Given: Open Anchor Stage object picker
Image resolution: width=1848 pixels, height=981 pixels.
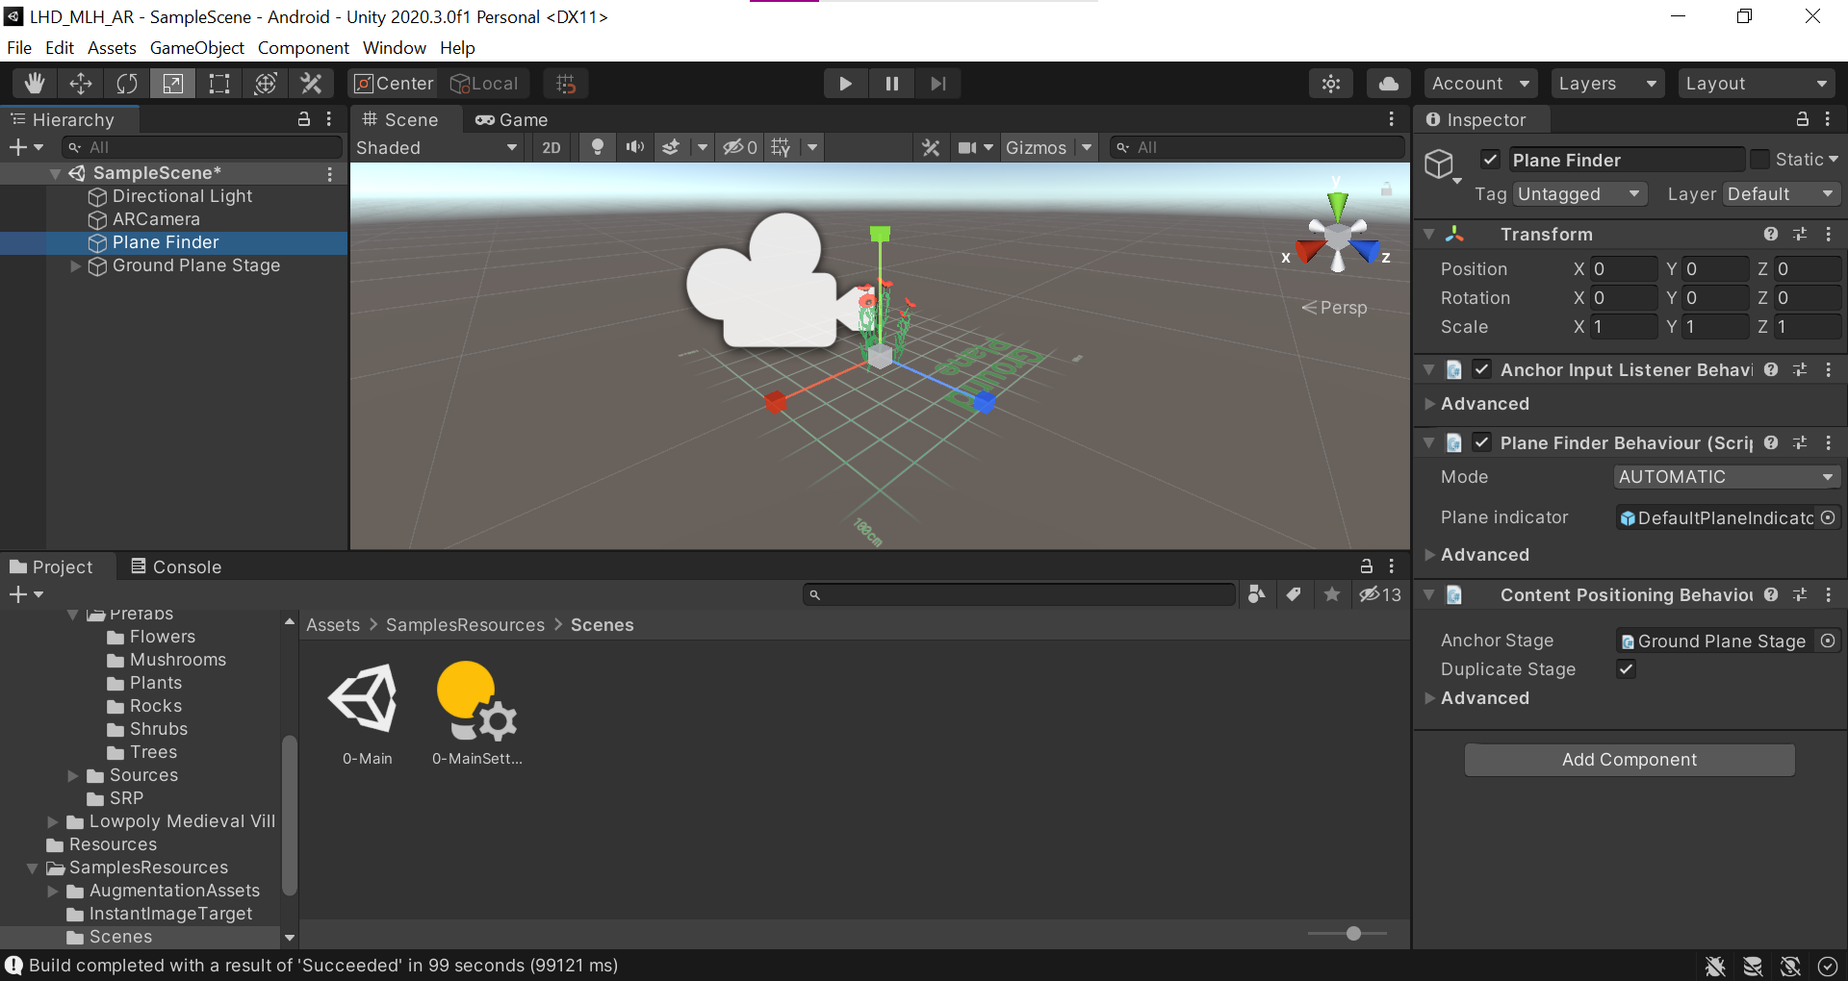Looking at the screenshot, I should click(1828, 641).
